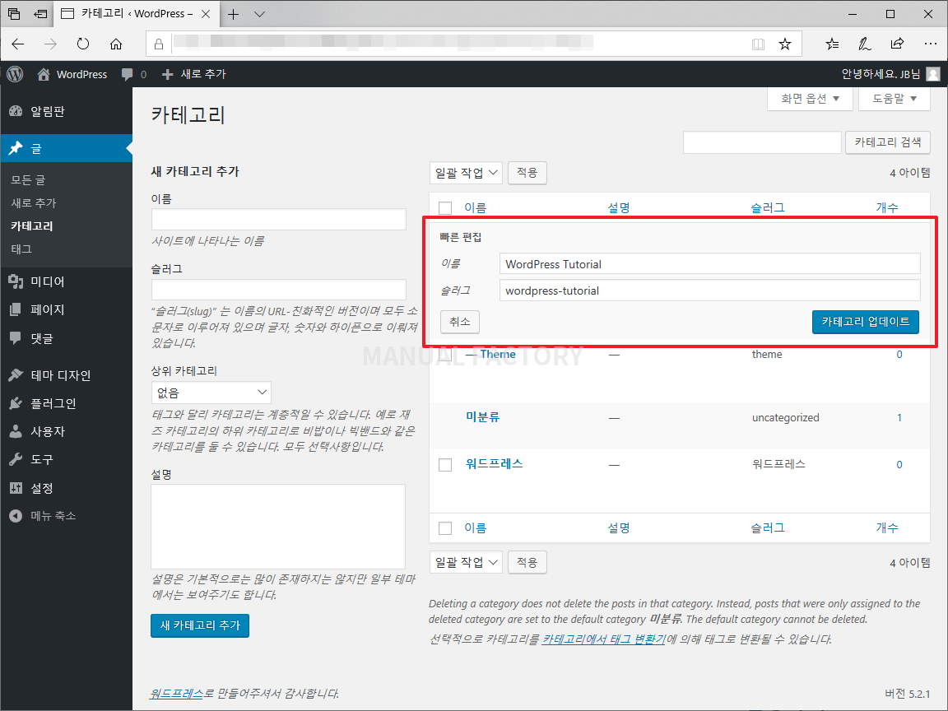Open the site home icon labeled WordPress
This screenshot has width=948, height=711.
tap(44, 74)
